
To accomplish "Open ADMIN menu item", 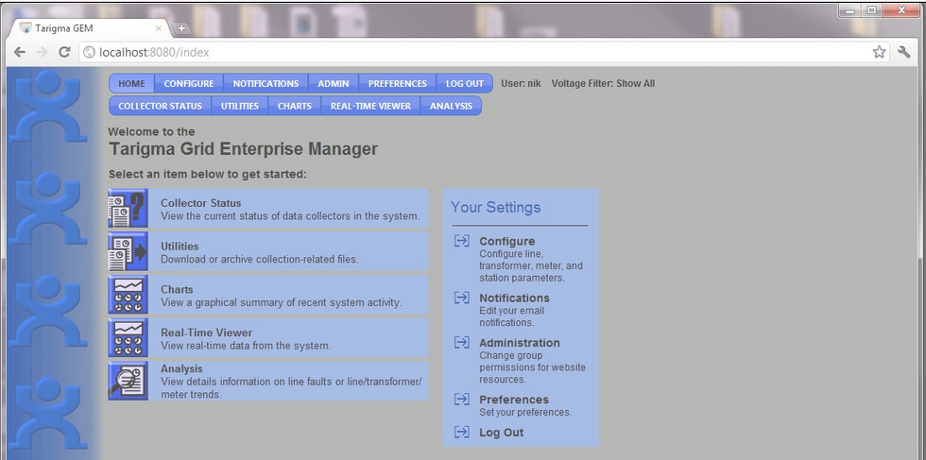I will pos(333,83).
